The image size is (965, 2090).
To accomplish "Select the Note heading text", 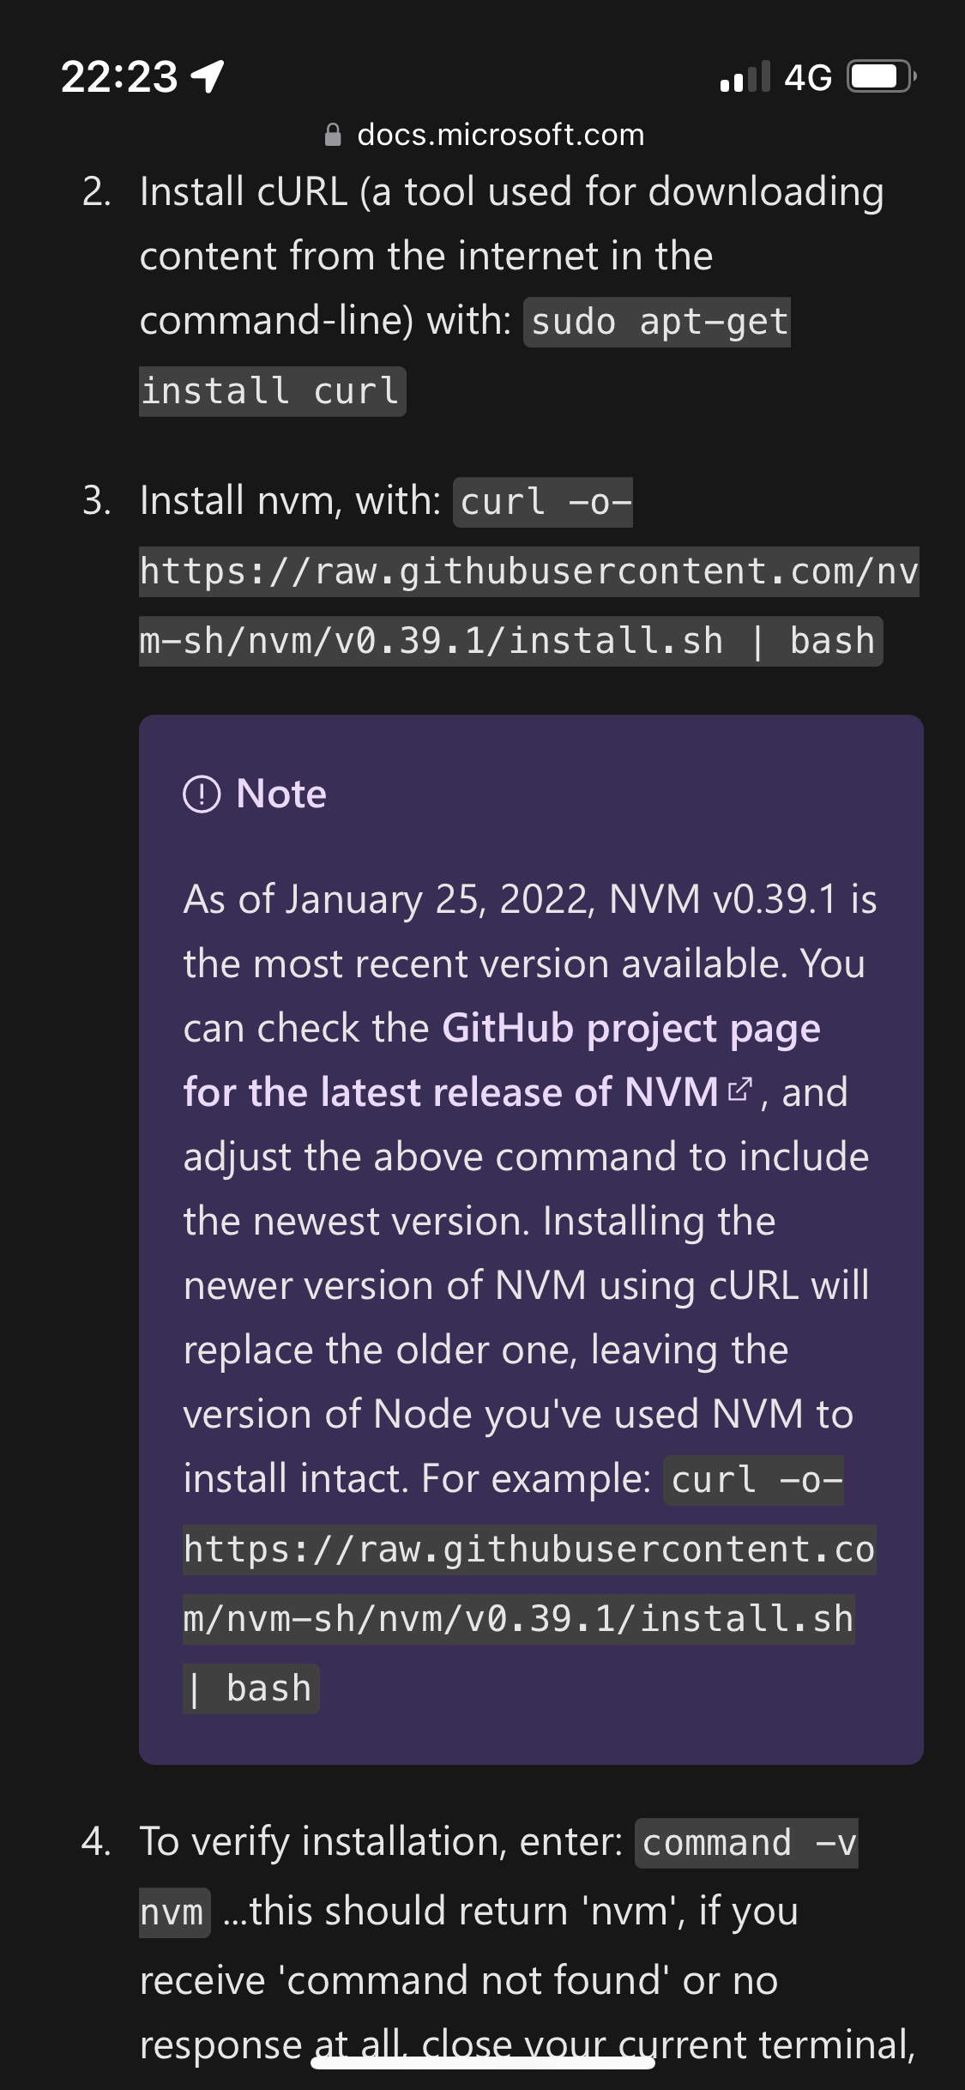I will pyautogui.click(x=281, y=794).
